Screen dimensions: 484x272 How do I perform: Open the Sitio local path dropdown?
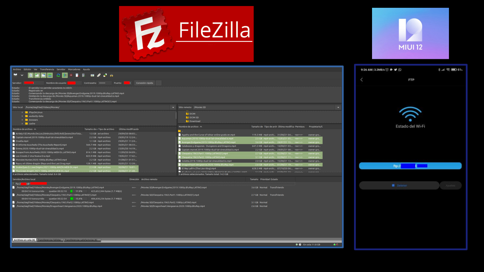click(x=173, y=107)
